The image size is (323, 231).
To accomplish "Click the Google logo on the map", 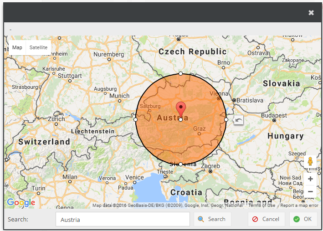I will point(21,202).
